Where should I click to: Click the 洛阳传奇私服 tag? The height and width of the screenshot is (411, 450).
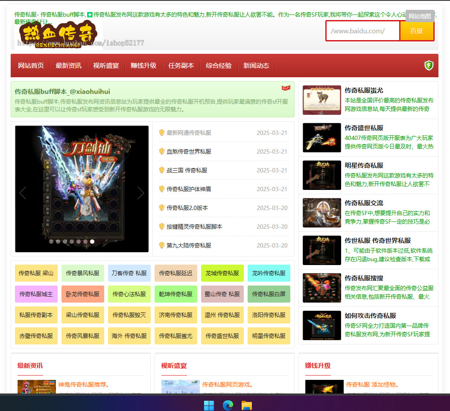(x=269, y=315)
